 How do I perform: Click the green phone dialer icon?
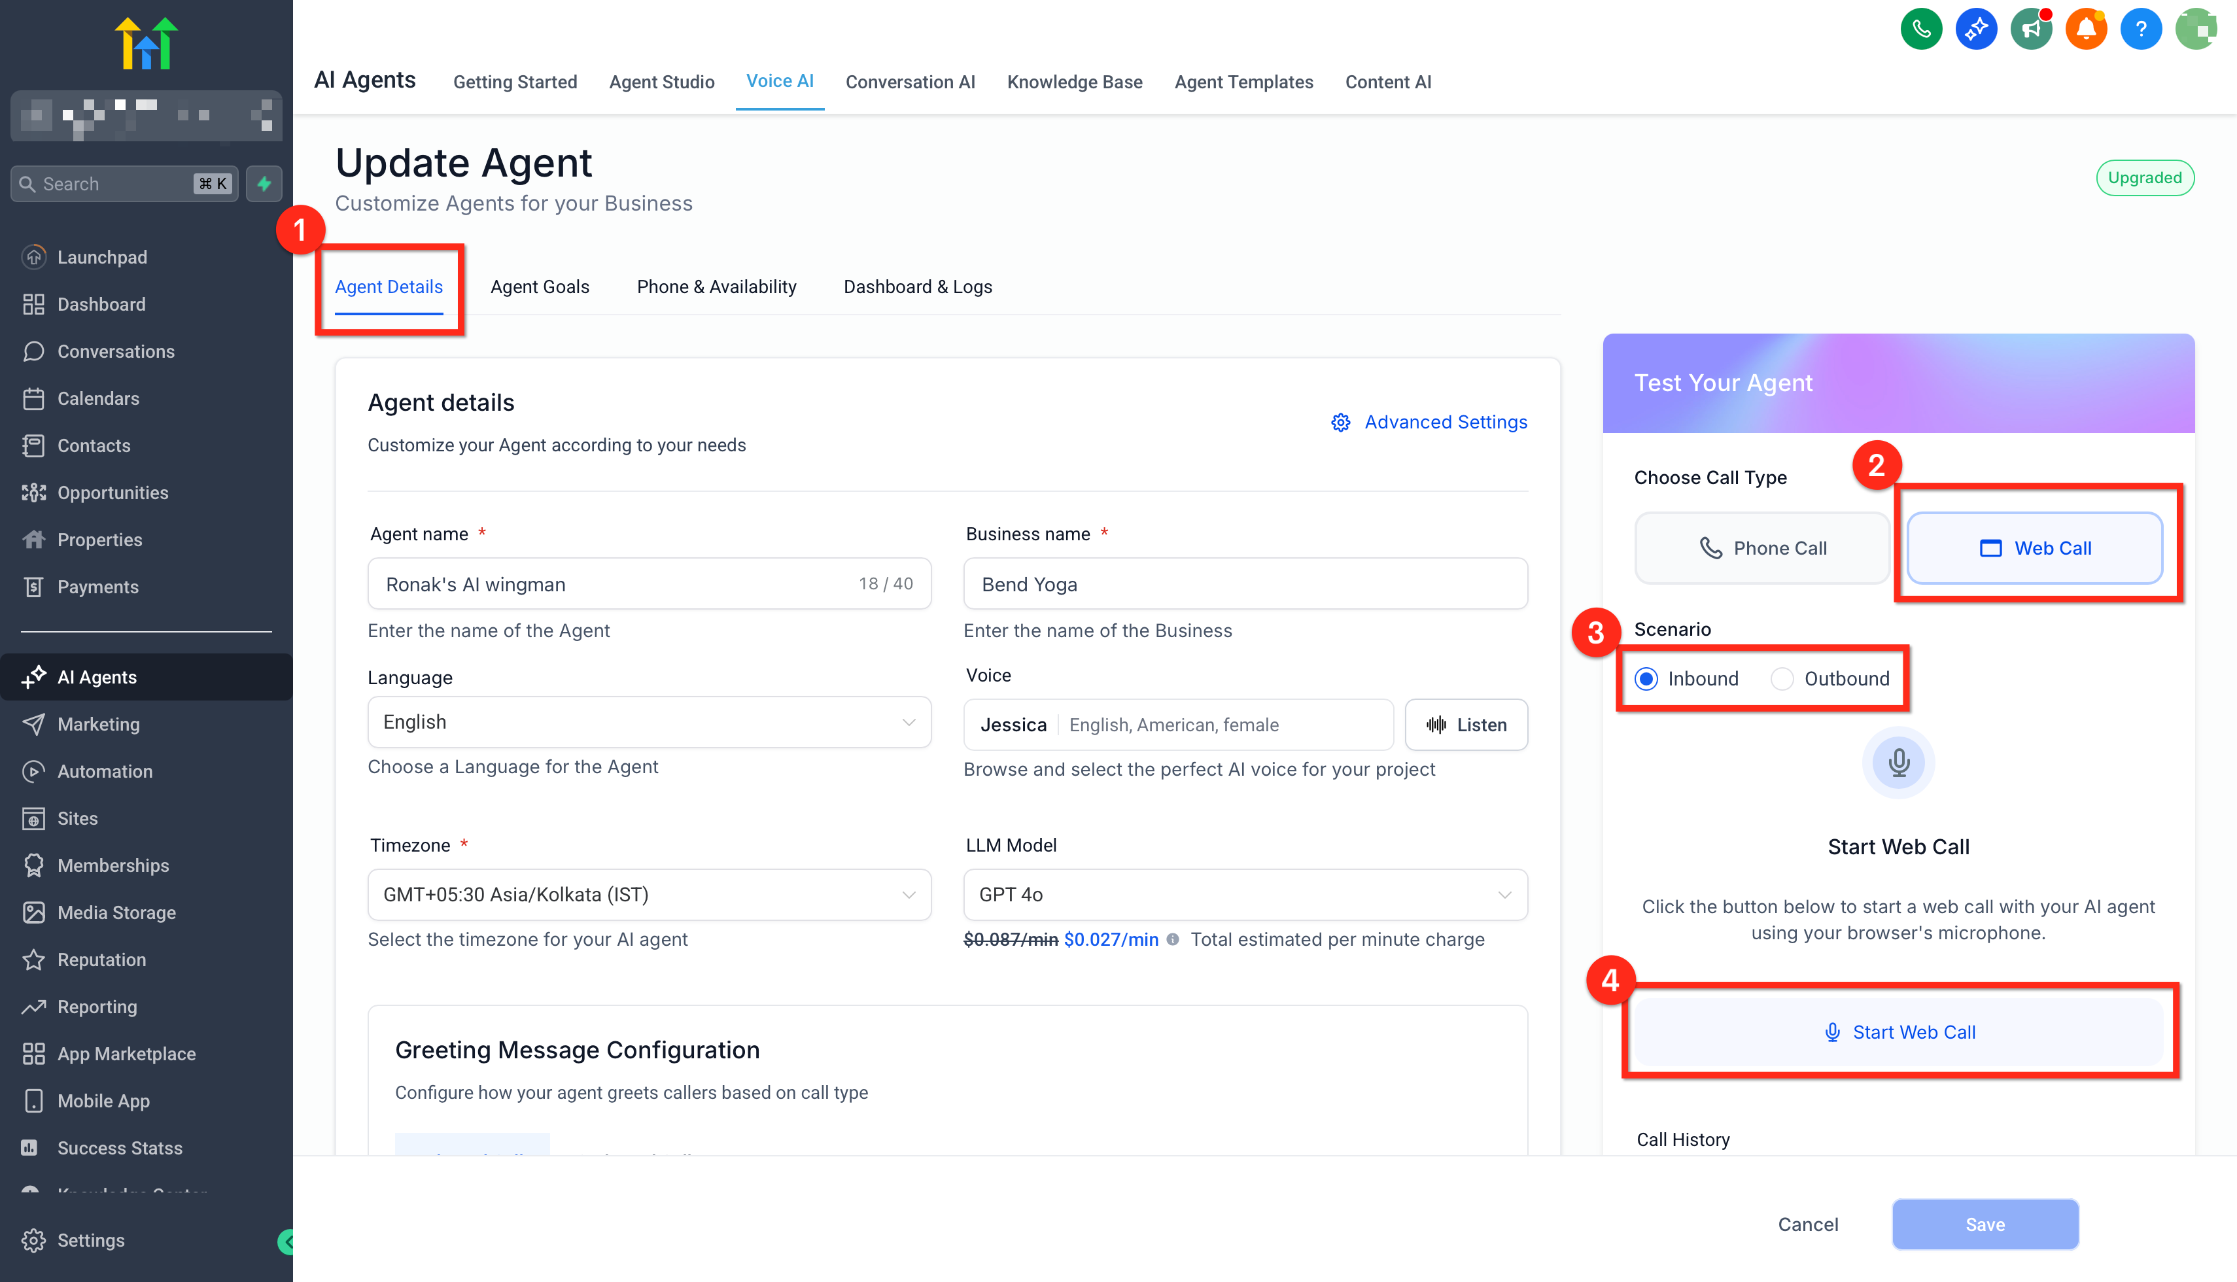pos(1921,30)
